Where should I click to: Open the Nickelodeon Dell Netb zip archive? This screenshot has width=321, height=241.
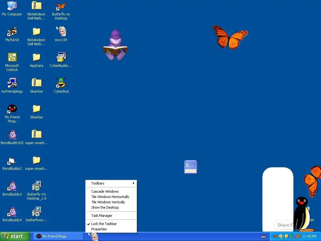(36, 10)
